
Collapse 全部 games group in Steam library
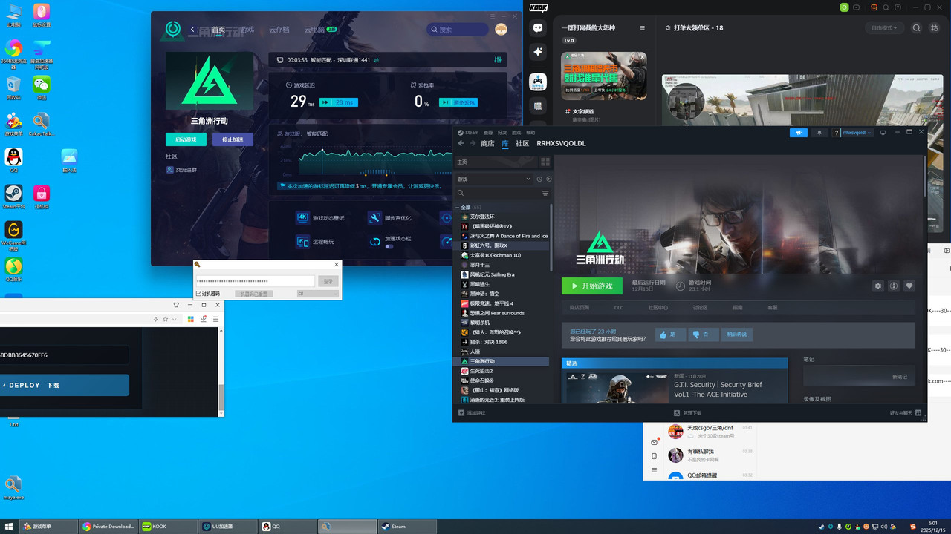pyautogui.click(x=458, y=208)
